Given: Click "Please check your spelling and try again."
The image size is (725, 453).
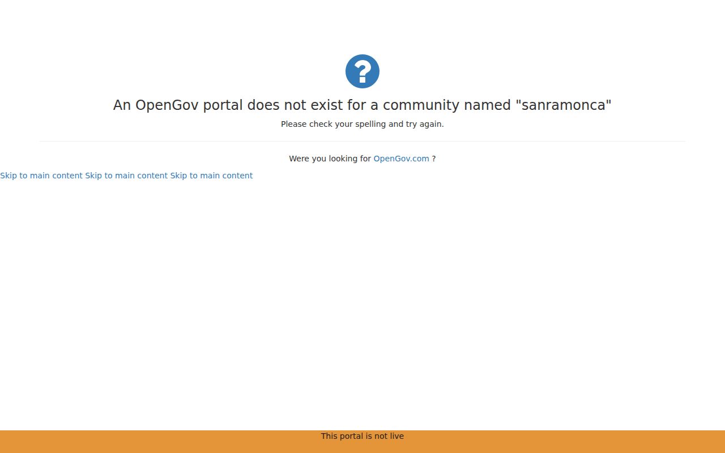Looking at the screenshot, I should click(362, 124).
